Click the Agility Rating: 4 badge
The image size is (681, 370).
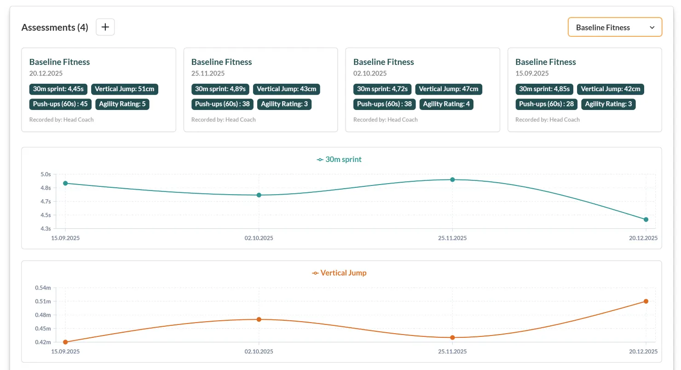point(446,104)
